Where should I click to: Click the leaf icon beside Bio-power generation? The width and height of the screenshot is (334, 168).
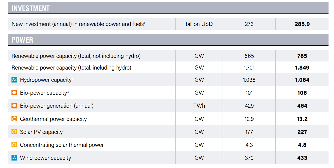(x=14, y=106)
